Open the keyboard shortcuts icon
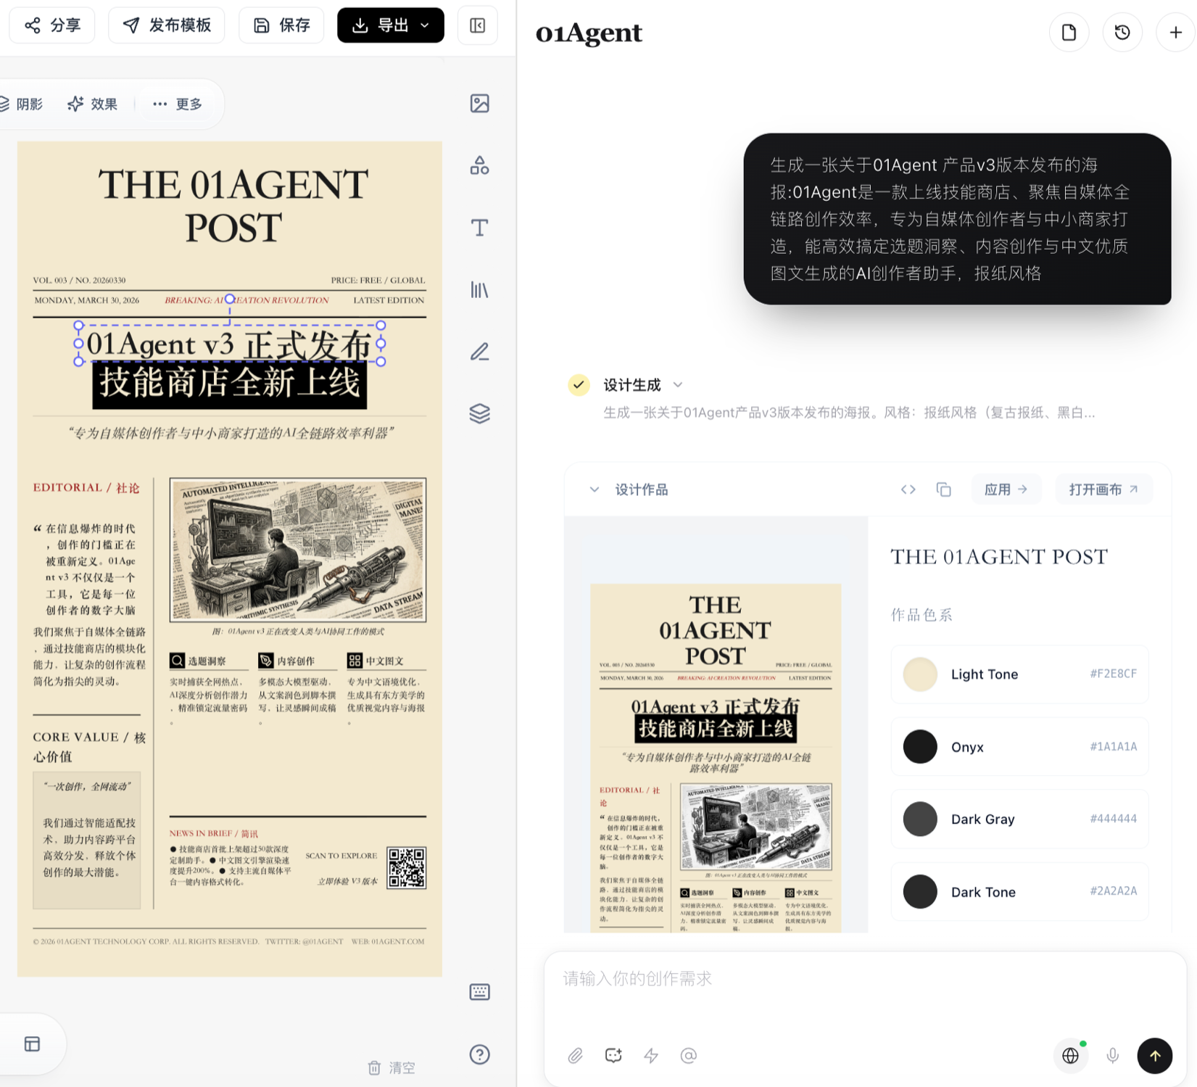The image size is (1197, 1087). click(x=480, y=992)
